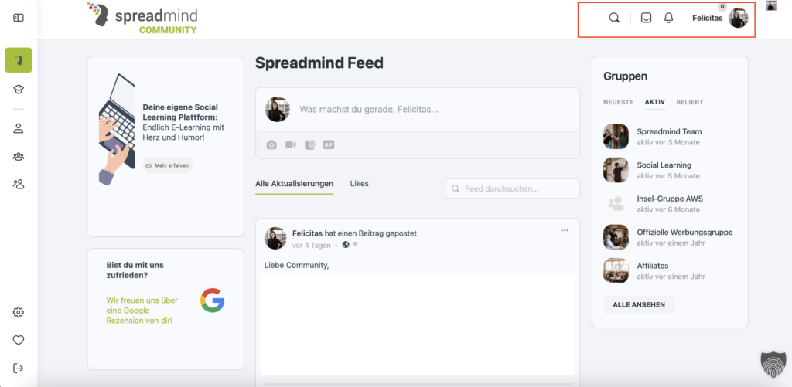Click the logout arrow icon
Screen dimensions: 792x387
point(19,368)
